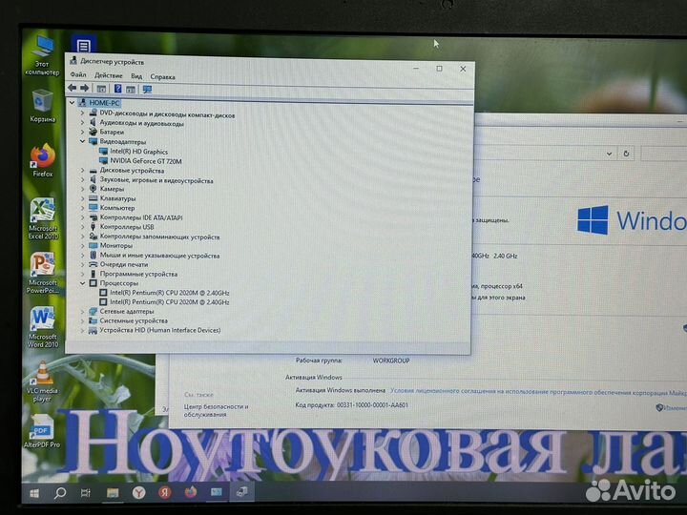Screen dimensions: 687x515
Task: Select NVIDIA GeForce GT 720M device
Action: tap(145, 161)
